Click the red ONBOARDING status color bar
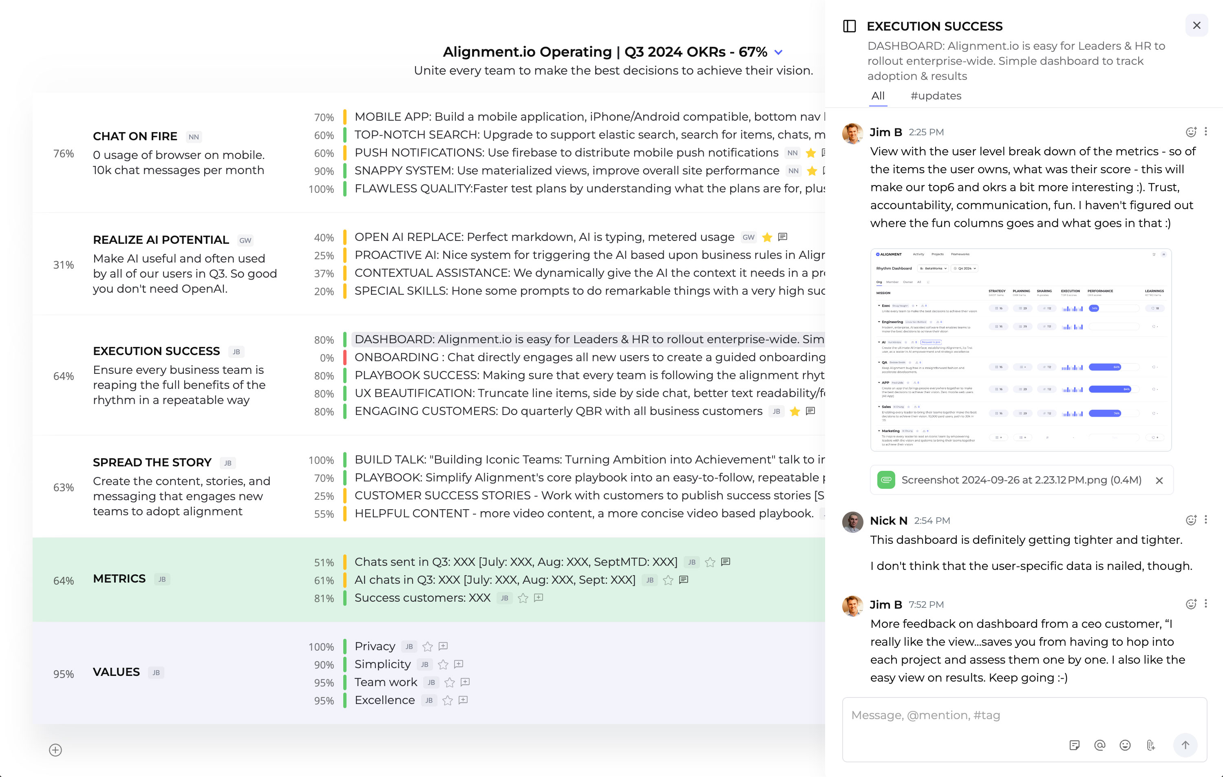Image resolution: width=1223 pixels, height=777 pixels. click(345, 358)
